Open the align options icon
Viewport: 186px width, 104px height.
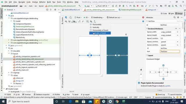pos(91,21)
